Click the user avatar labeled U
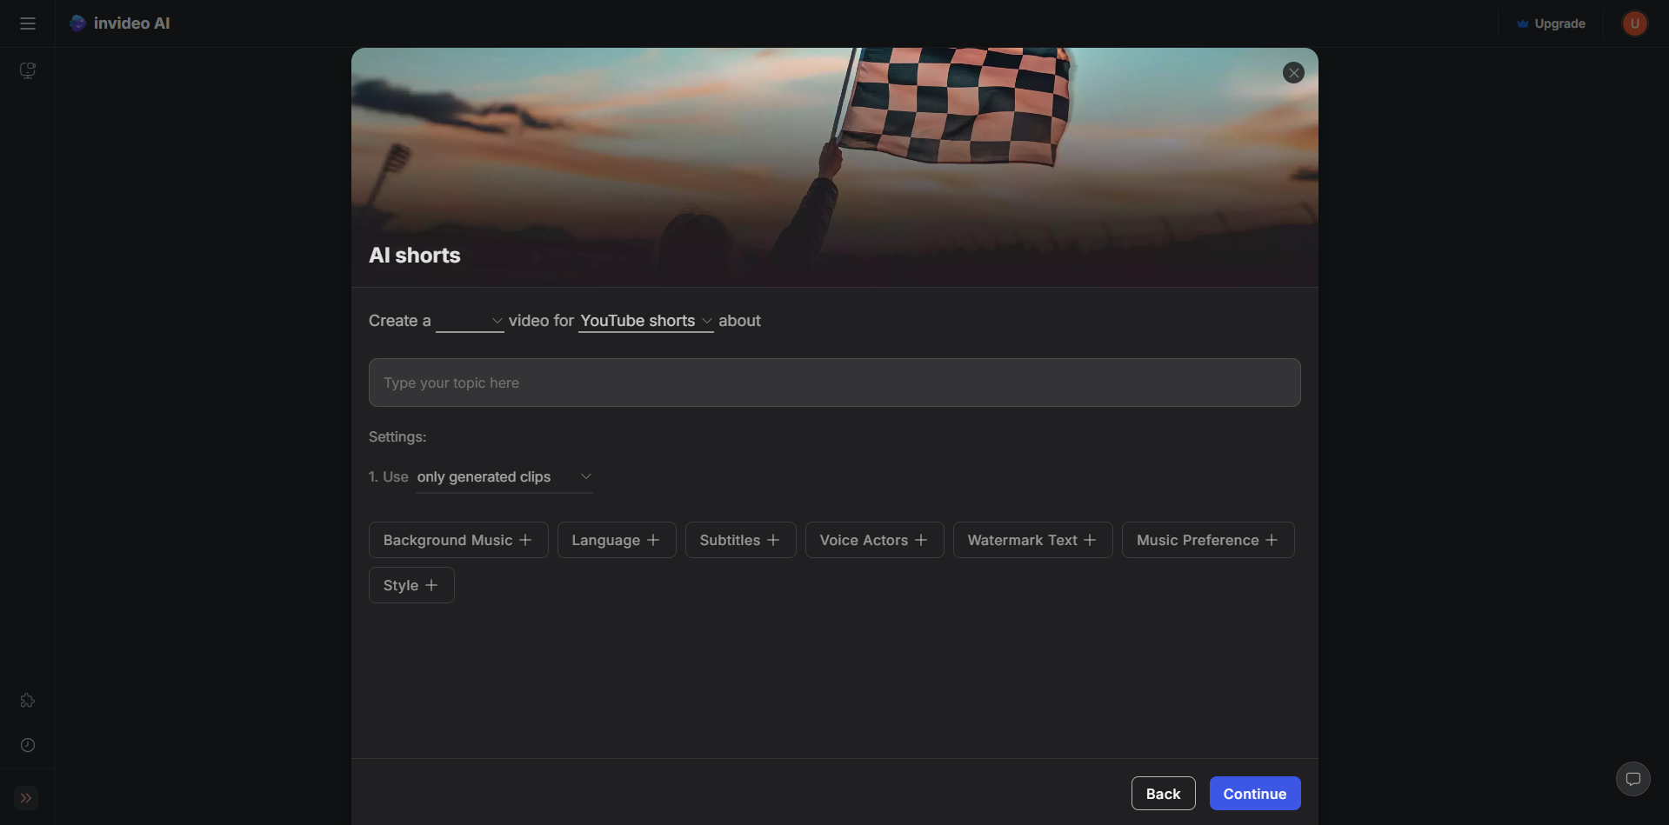The width and height of the screenshot is (1669, 825). click(x=1634, y=23)
